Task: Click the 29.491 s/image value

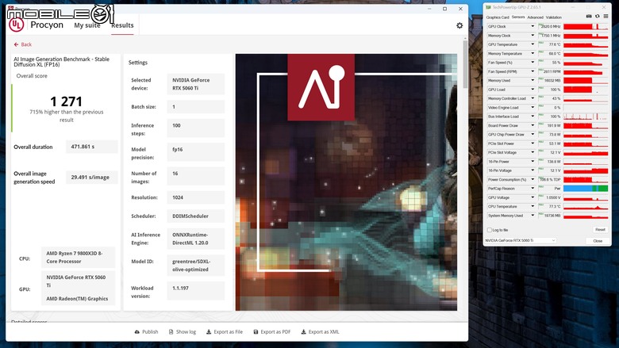Action: tap(91, 178)
